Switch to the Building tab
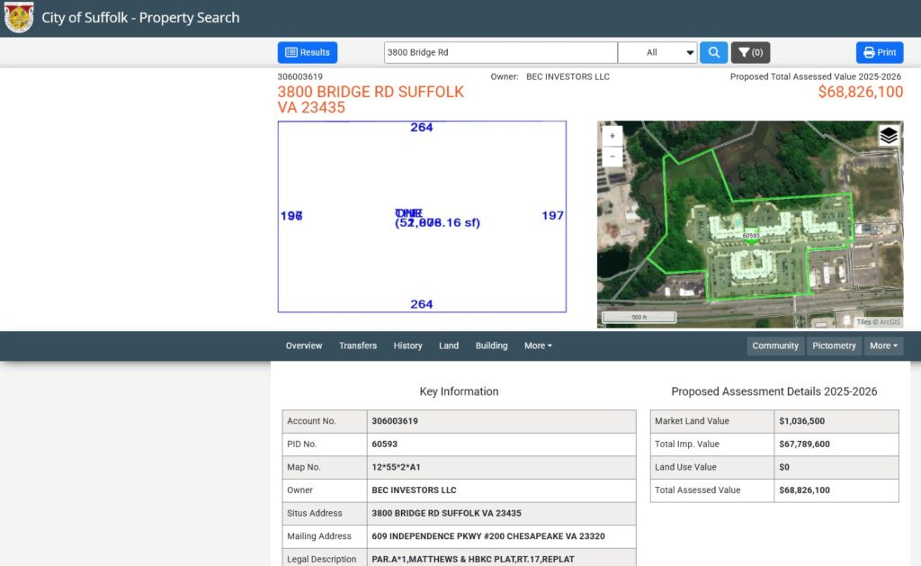The width and height of the screenshot is (921, 566). pos(492,346)
